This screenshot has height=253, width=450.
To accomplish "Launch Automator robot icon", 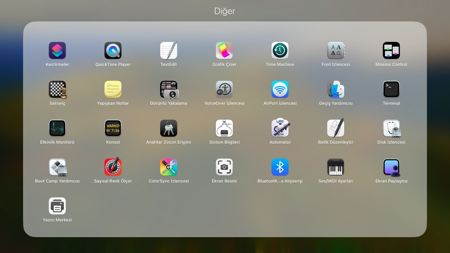I will (x=280, y=128).
